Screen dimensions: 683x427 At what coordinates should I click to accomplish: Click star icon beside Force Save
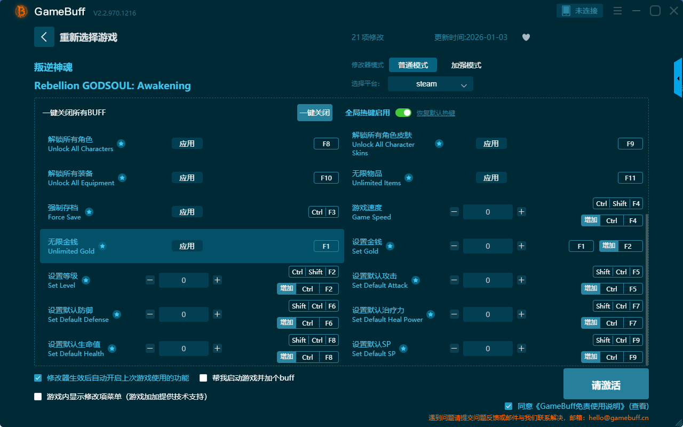click(89, 212)
